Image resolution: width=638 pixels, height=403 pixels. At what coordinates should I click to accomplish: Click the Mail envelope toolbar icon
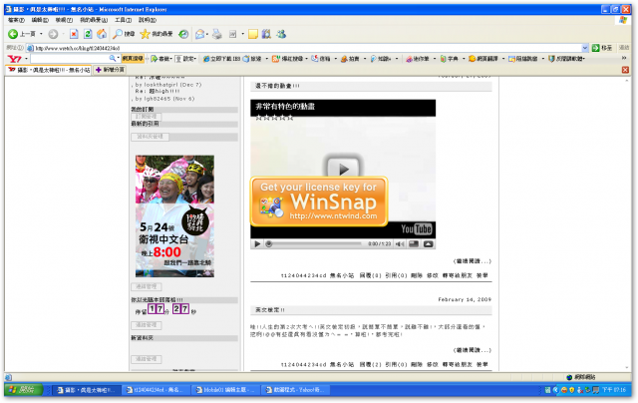(x=199, y=34)
